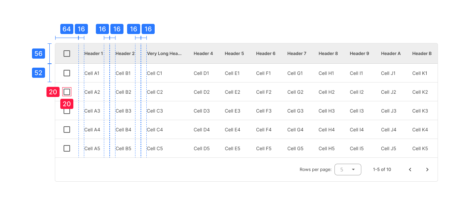Go to next page using right chevron

[427, 170]
